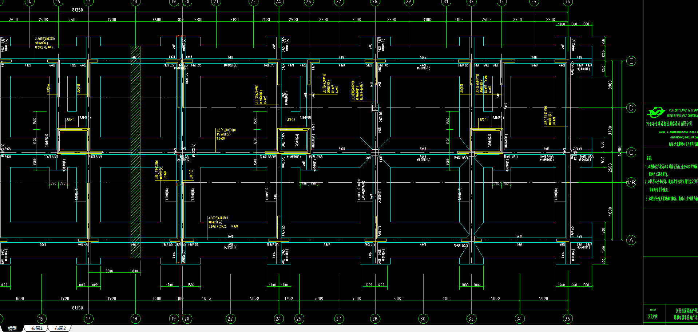Select axis bubble 34

[x=519, y=319]
